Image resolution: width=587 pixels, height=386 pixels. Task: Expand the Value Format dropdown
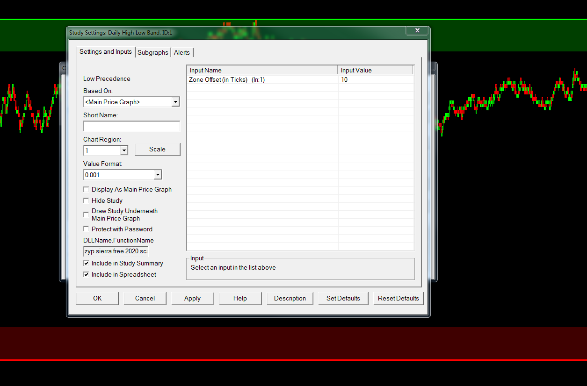tap(123, 175)
